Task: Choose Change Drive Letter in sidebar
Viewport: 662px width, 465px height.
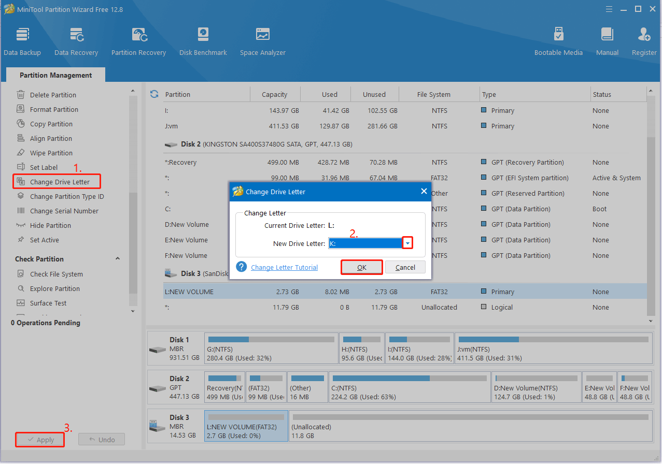Action: pos(60,182)
